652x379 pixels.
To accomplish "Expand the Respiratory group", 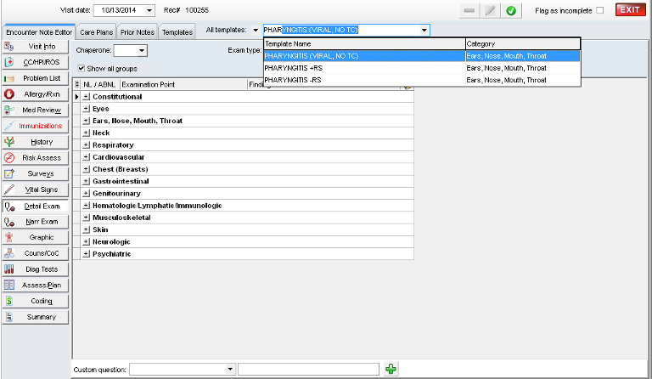I will pyautogui.click(x=86, y=144).
